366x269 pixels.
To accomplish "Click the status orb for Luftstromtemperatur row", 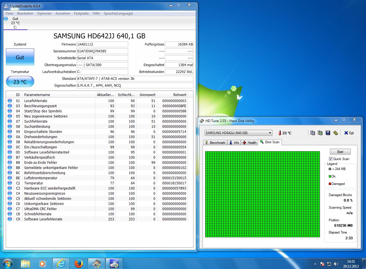I will coord(10,178).
